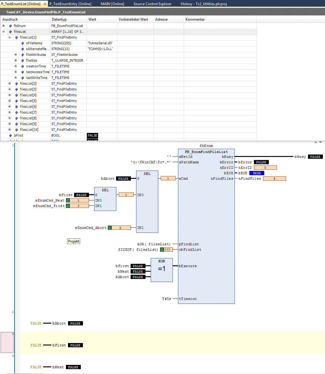Click the bEOE TRUE value box

coord(257,173)
